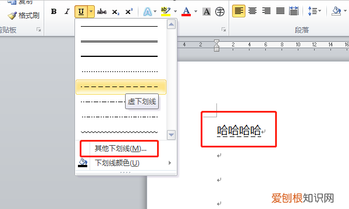Viewport: 349px width, 209px height.
Task: Align text left
Action: pyautogui.click(x=238, y=11)
